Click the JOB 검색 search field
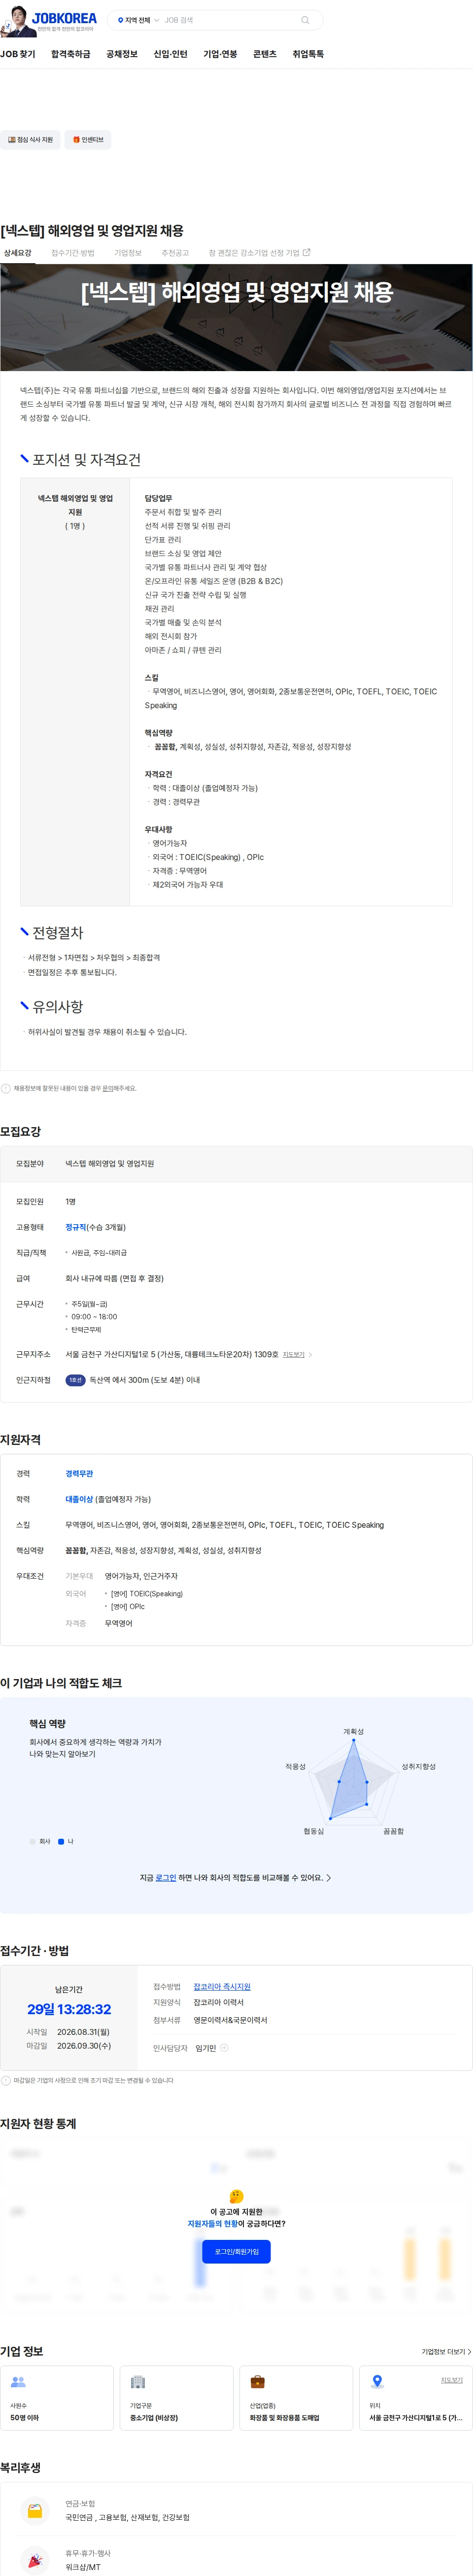This screenshot has width=473, height=2576. 229,20
